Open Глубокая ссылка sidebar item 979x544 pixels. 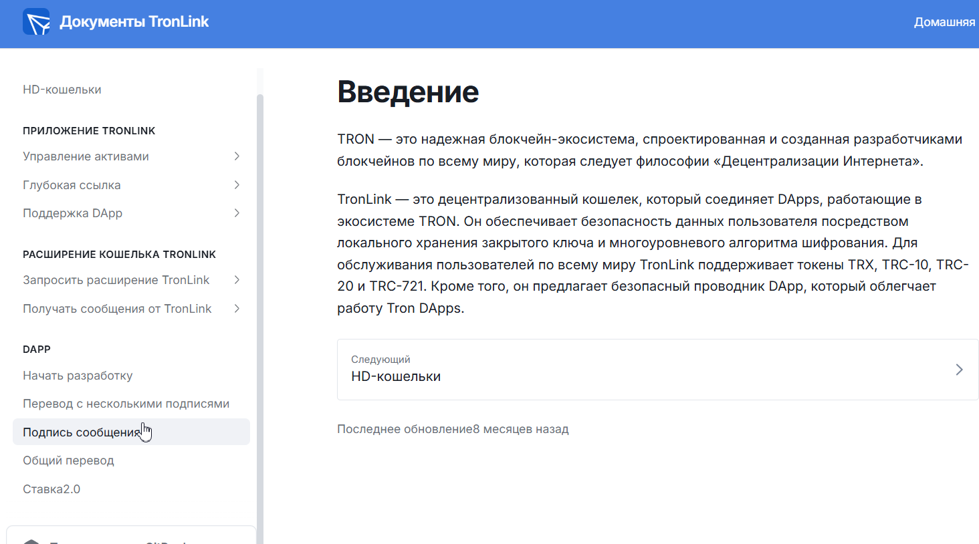pos(72,185)
